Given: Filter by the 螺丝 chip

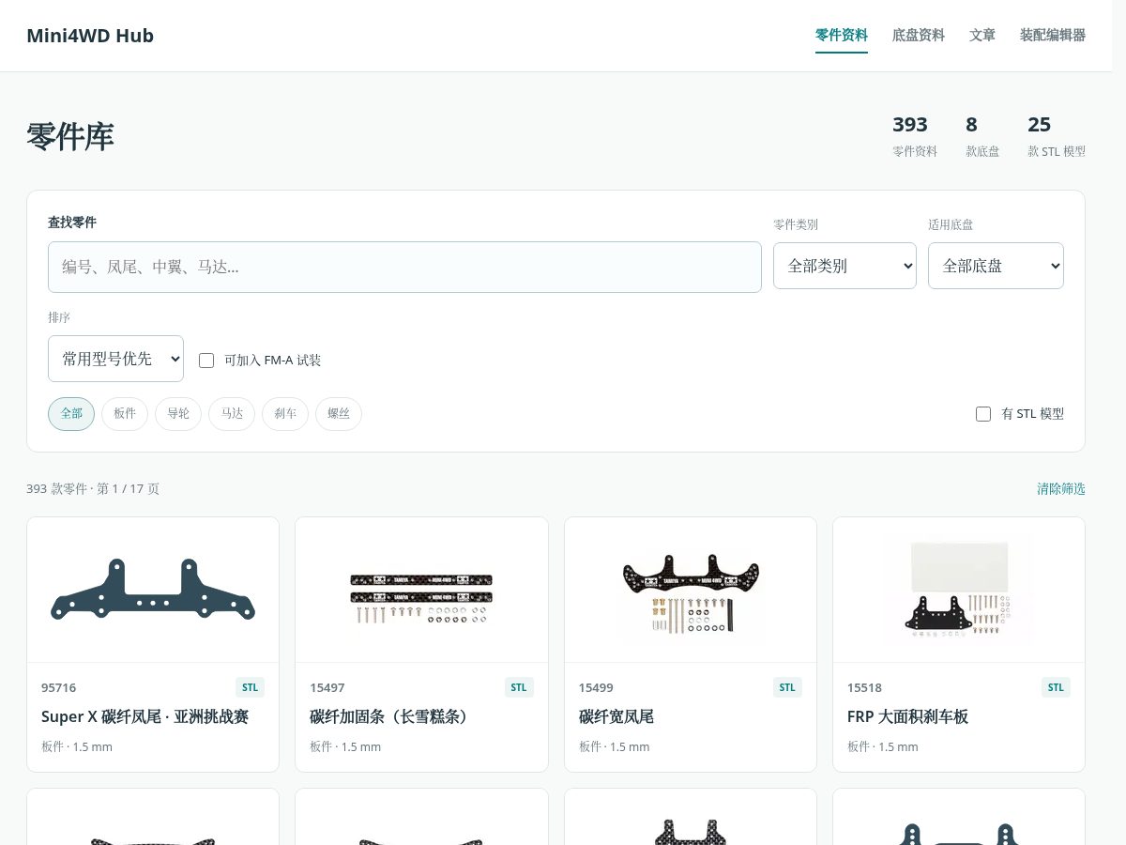Looking at the screenshot, I should (339, 414).
